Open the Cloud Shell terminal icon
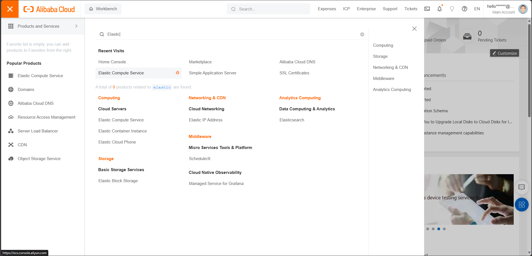 pyautogui.click(x=427, y=9)
